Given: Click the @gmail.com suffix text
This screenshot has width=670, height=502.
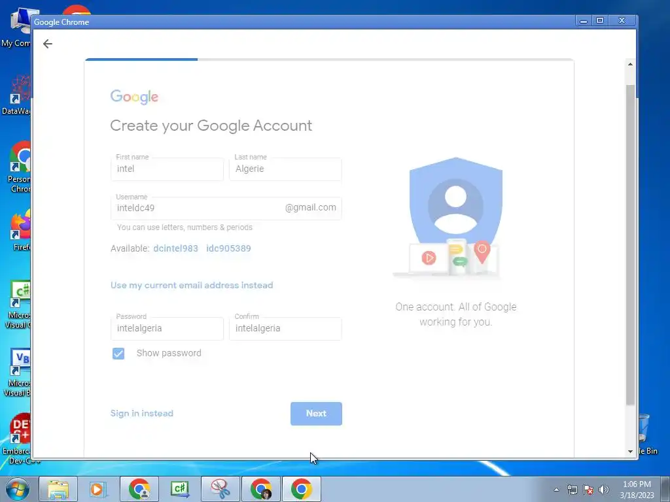Looking at the screenshot, I should (311, 207).
